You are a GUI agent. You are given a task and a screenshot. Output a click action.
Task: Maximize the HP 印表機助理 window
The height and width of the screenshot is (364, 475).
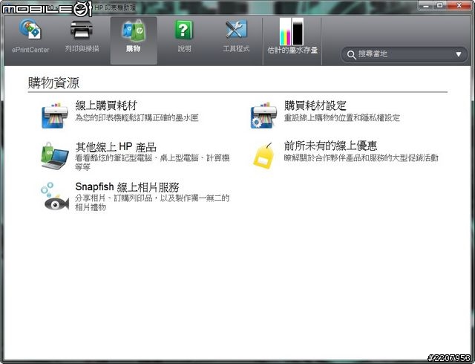tap(440, 5)
